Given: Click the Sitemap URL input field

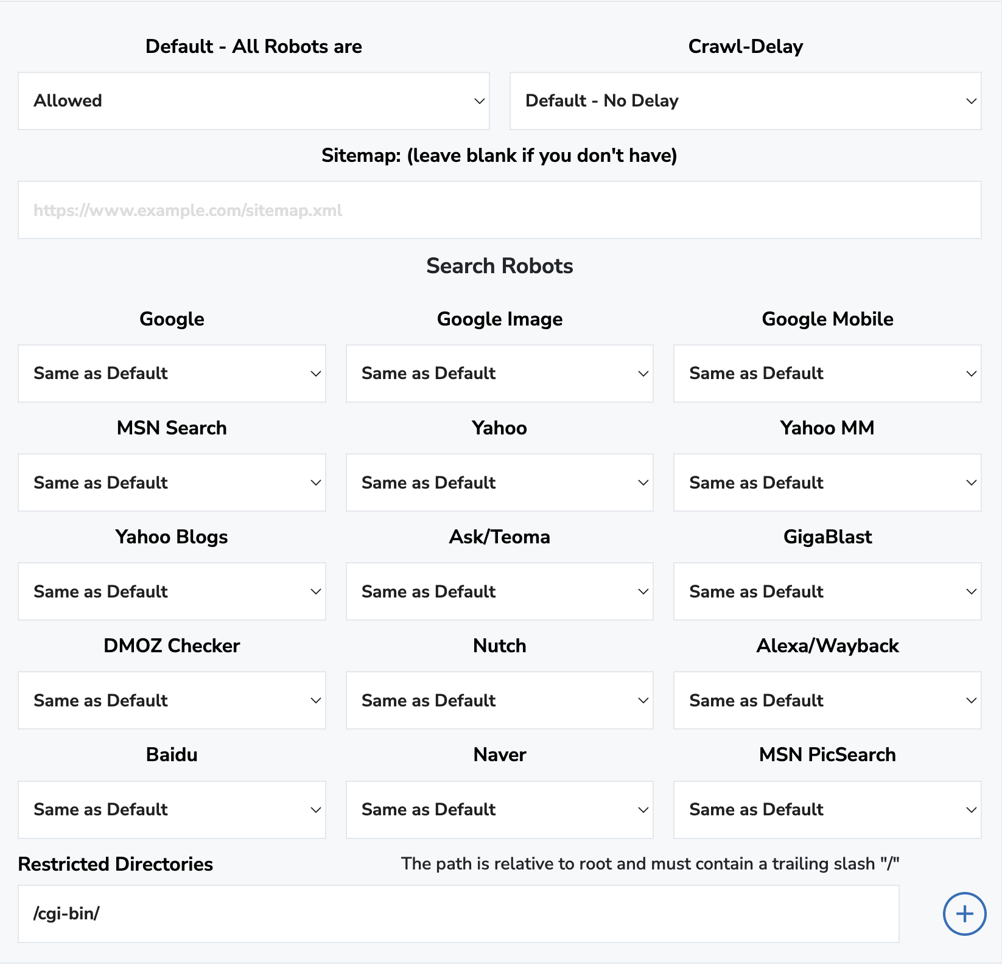Looking at the screenshot, I should (500, 210).
